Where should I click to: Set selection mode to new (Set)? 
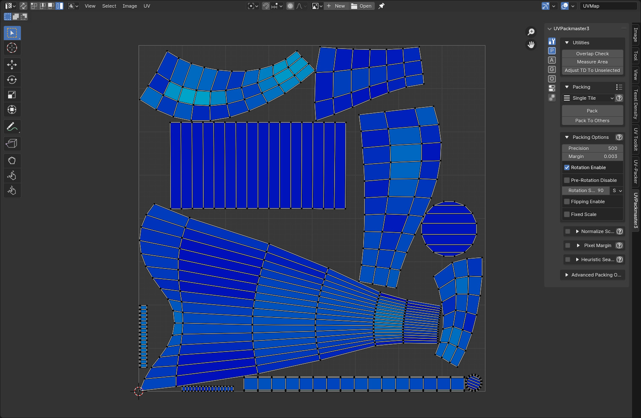point(8,17)
